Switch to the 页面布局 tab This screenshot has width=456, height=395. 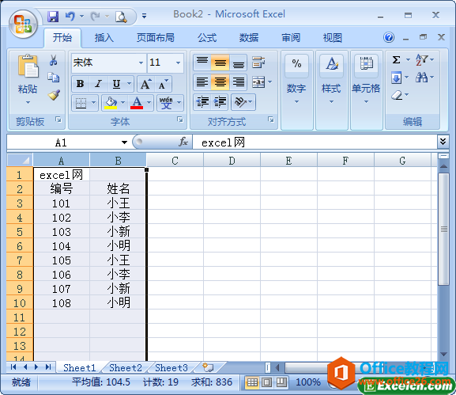pyautogui.click(x=156, y=38)
